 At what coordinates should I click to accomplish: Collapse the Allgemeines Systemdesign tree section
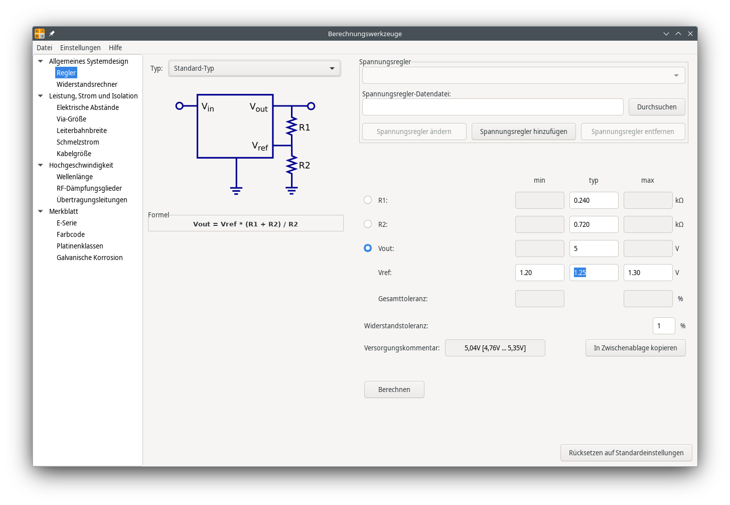[41, 61]
